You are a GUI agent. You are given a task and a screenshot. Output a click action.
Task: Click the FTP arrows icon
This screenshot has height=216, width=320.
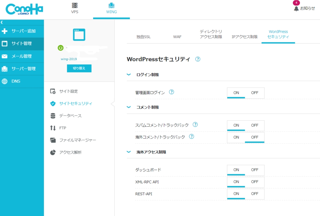[53, 128]
